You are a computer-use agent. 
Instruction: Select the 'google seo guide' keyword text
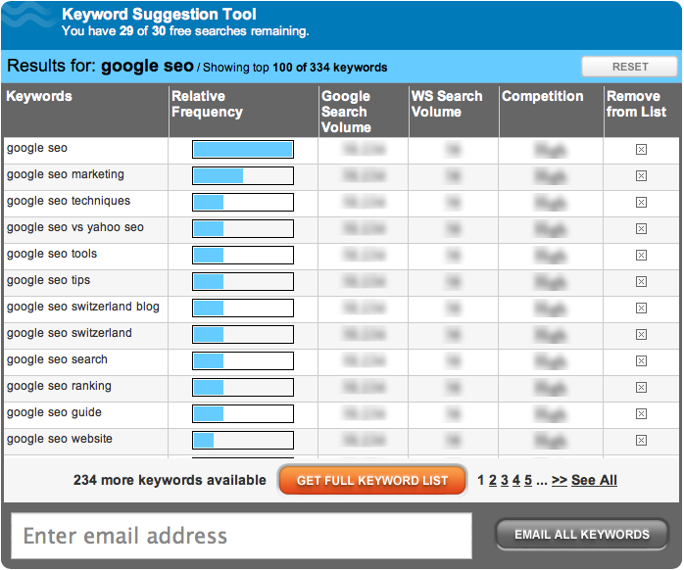click(x=54, y=412)
